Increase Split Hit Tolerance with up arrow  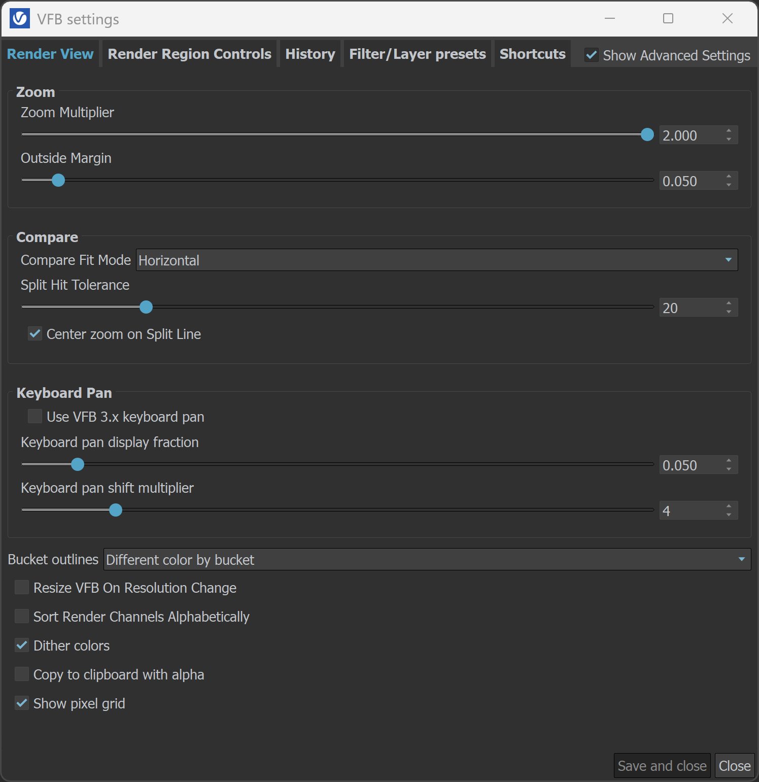tap(729, 303)
